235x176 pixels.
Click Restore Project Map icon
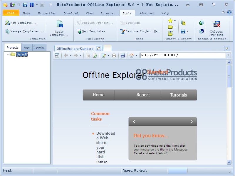click(x=122, y=31)
